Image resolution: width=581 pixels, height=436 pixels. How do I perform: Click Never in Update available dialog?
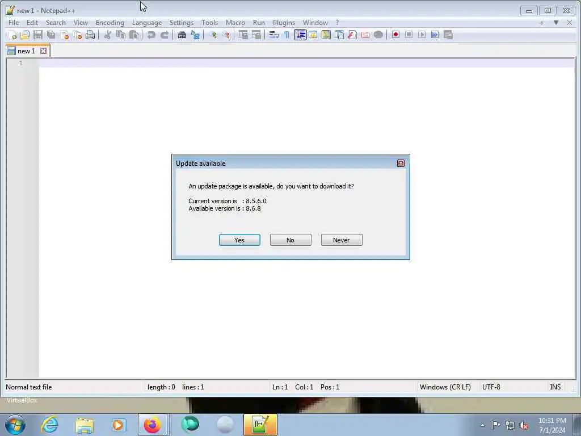tap(342, 240)
